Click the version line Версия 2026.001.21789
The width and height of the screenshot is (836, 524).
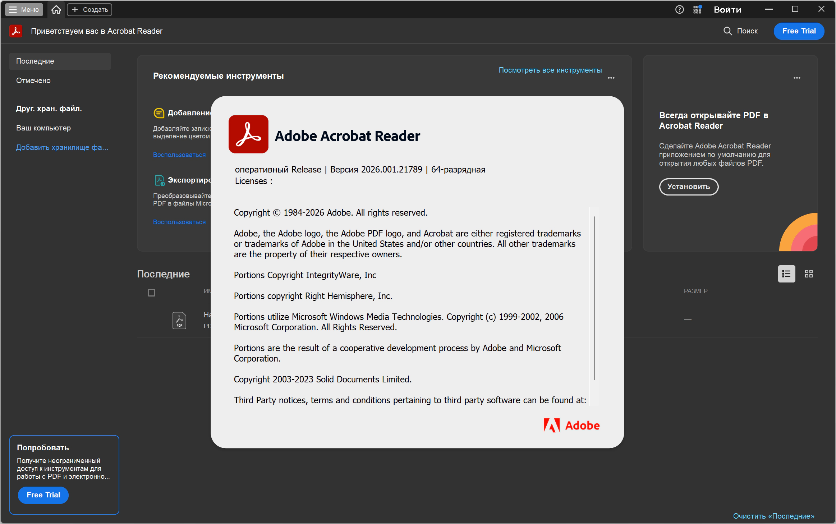pyautogui.click(x=376, y=170)
